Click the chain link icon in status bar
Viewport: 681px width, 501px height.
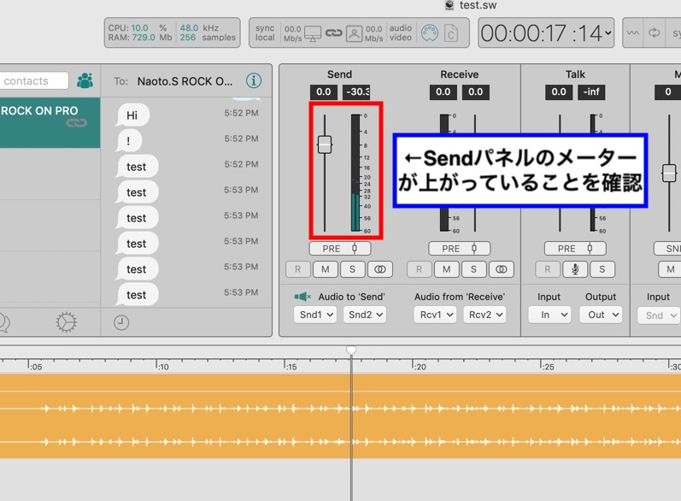333,33
